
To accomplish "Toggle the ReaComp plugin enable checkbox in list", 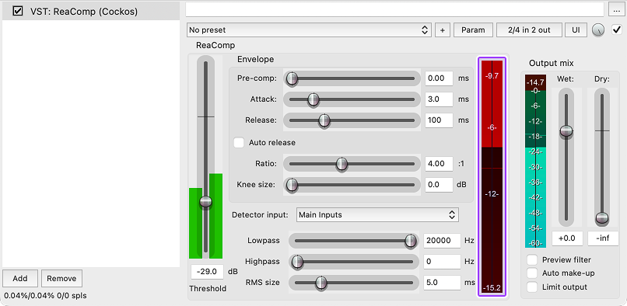I will [x=18, y=11].
